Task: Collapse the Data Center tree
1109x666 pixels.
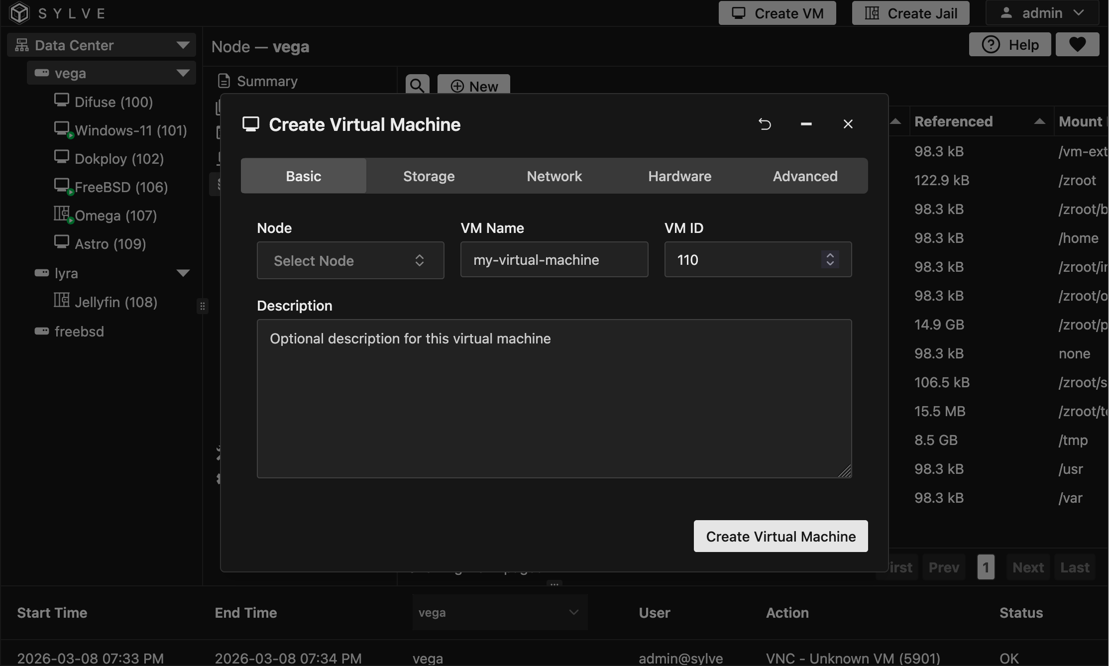Action: point(183,44)
